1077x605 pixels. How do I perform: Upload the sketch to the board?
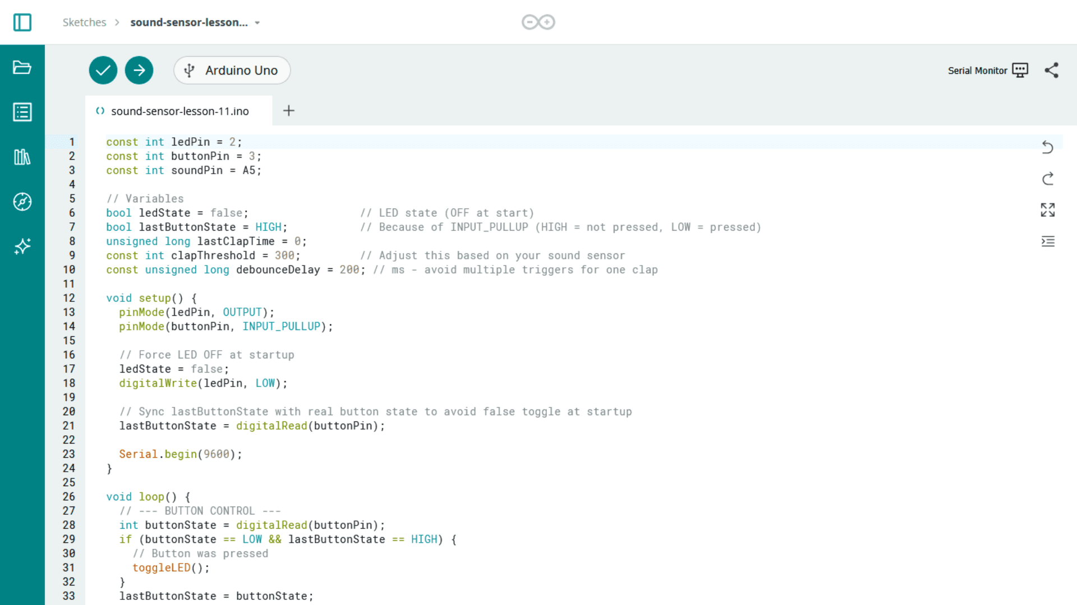[x=139, y=70]
